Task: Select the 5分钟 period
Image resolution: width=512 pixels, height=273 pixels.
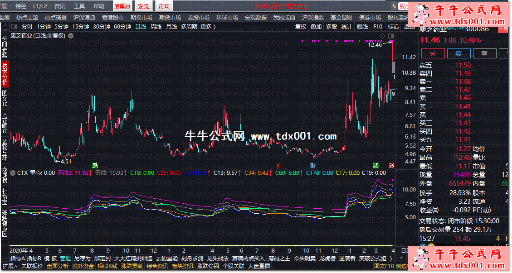Action: click(61, 27)
